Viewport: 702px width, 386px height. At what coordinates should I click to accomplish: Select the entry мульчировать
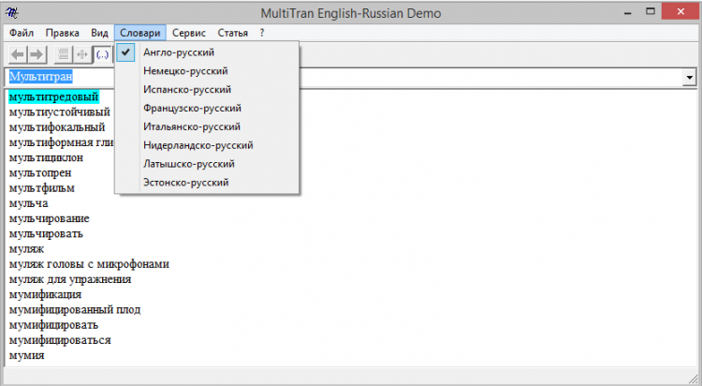(46, 234)
